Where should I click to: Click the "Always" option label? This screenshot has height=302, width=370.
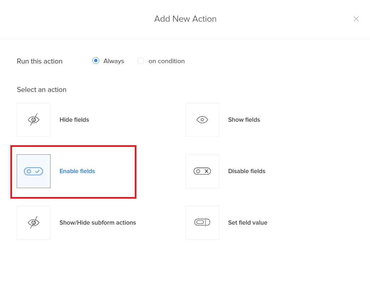tap(114, 61)
